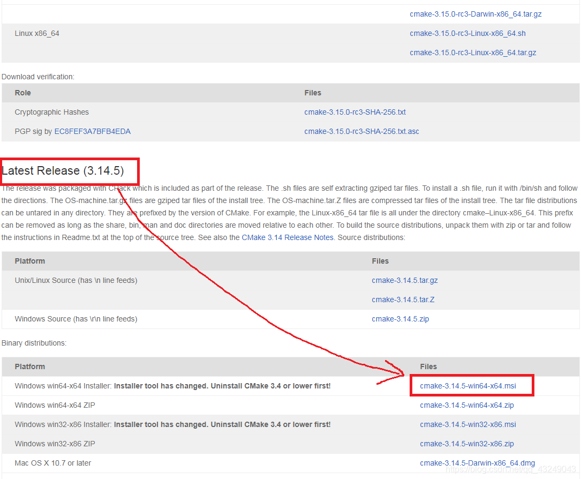
Task: Select Windows Source platform cell
Action: pyautogui.click(x=76, y=319)
